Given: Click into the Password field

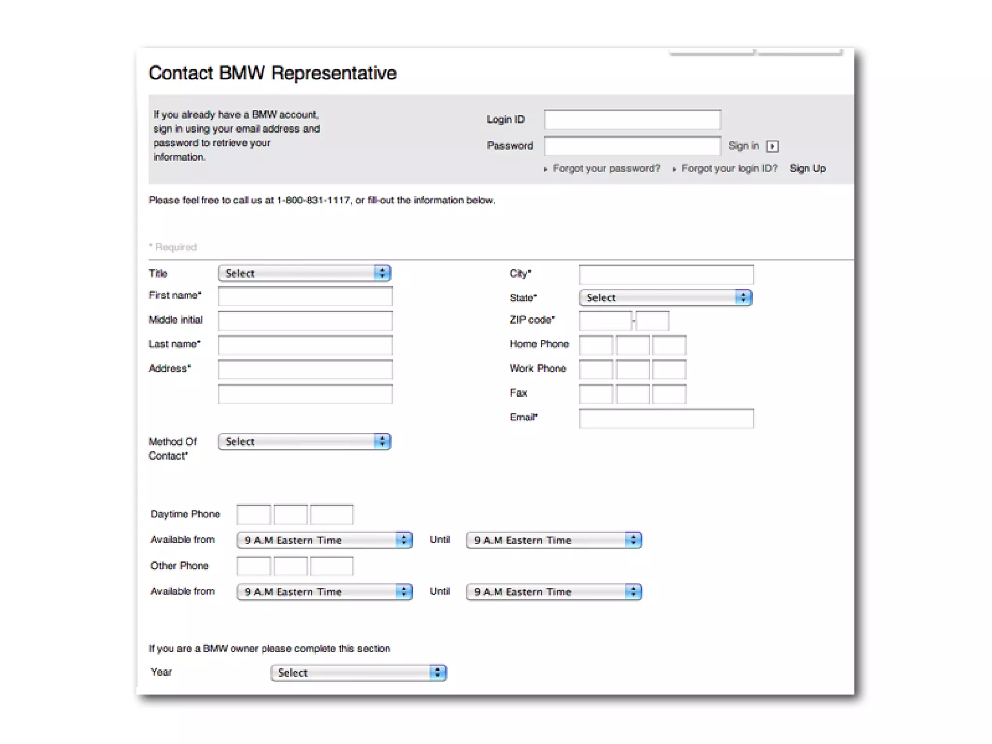Looking at the screenshot, I should tap(632, 146).
